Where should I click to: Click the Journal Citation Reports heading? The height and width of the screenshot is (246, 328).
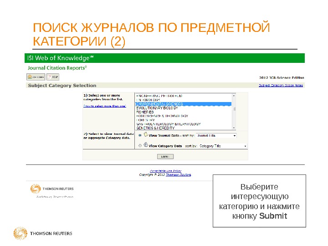point(57,68)
